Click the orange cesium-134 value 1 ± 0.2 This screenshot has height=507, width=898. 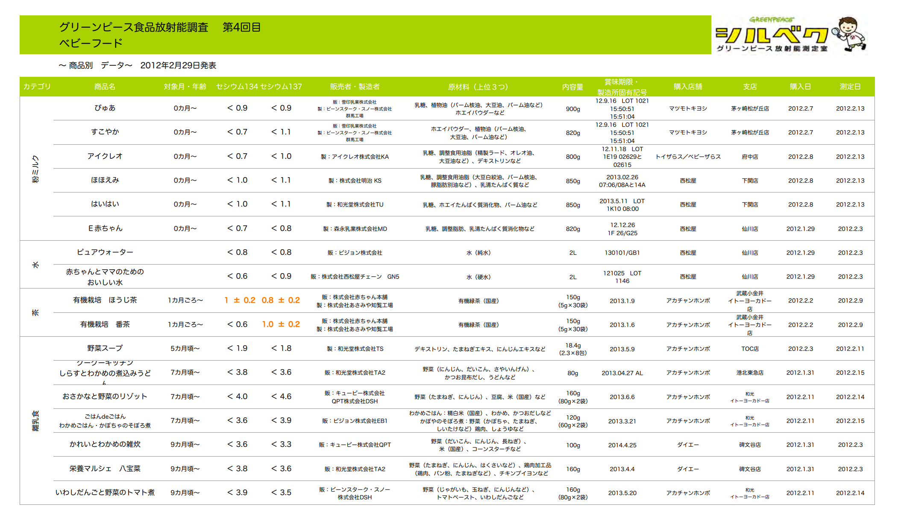[240, 300]
